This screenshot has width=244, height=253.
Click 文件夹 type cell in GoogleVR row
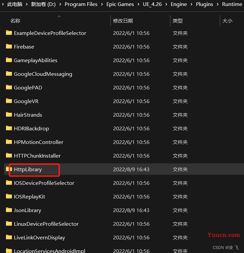coord(180,101)
